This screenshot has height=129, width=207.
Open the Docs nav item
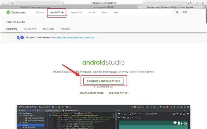(104, 12)
